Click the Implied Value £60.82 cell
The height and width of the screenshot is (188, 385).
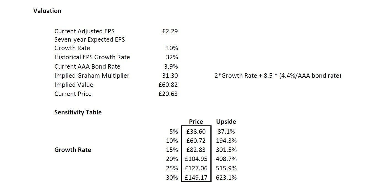click(x=168, y=85)
